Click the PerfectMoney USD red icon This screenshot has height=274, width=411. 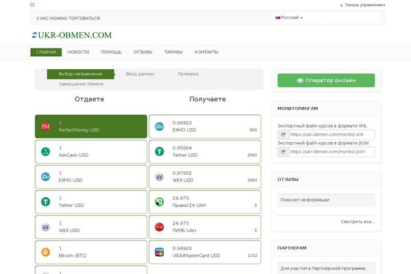point(45,126)
